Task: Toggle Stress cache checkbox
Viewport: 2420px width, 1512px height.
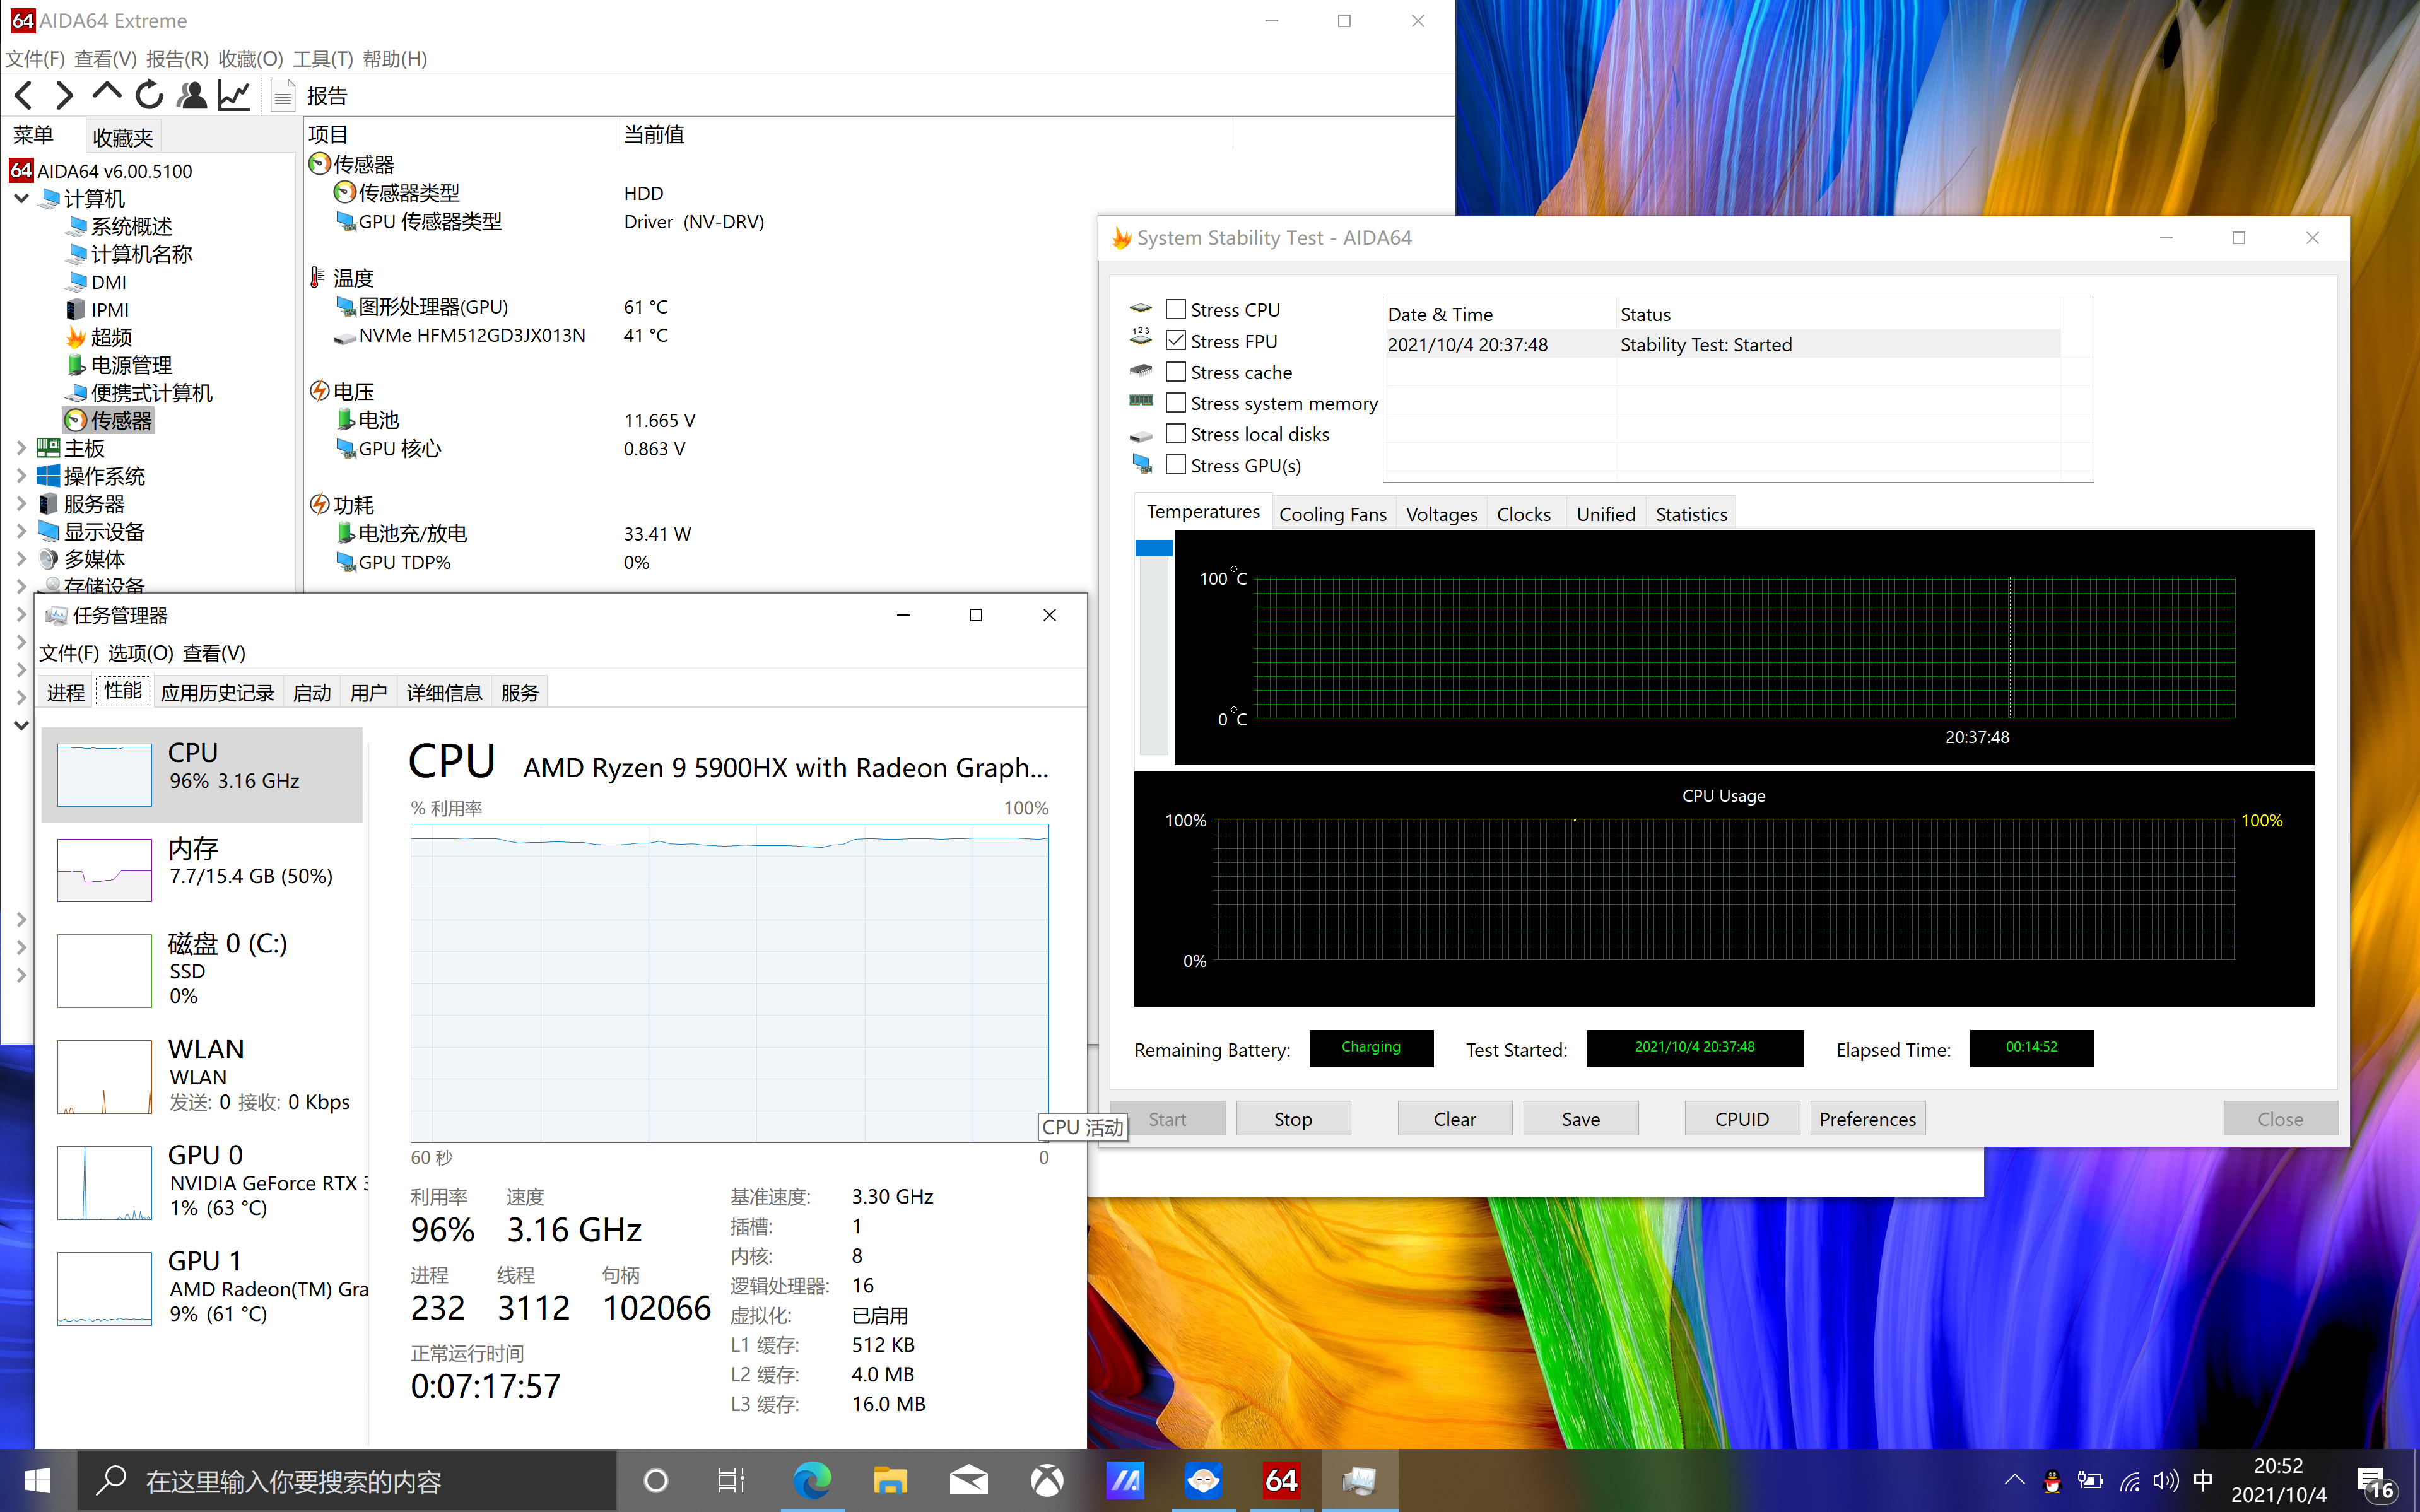Action: 1176,371
